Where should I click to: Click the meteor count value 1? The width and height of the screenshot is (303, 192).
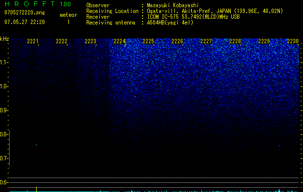(68, 22)
